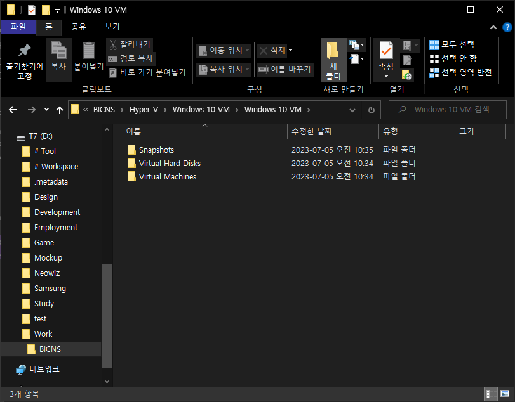Collapse the ribbon with the chevron
Image resolution: width=515 pixels, height=402 pixels.
coord(493,27)
